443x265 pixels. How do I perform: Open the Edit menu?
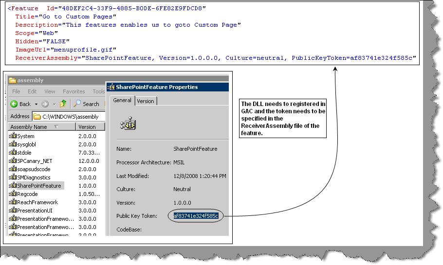pos(32,91)
